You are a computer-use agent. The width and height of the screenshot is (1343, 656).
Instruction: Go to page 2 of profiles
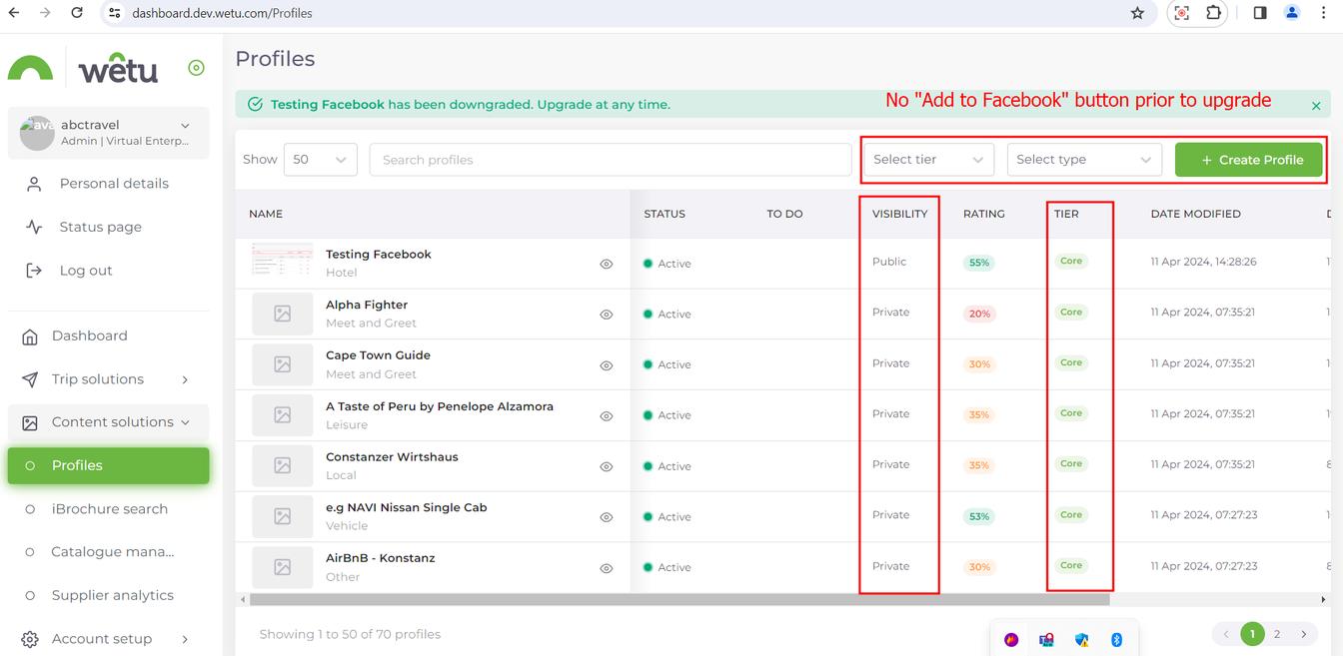pos(1276,634)
